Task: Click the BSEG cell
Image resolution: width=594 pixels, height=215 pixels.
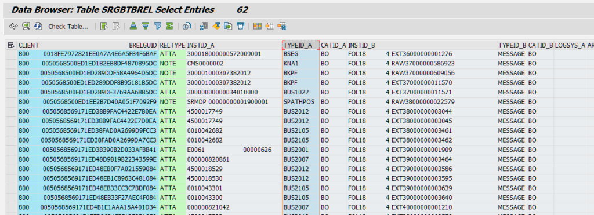Action: point(301,54)
